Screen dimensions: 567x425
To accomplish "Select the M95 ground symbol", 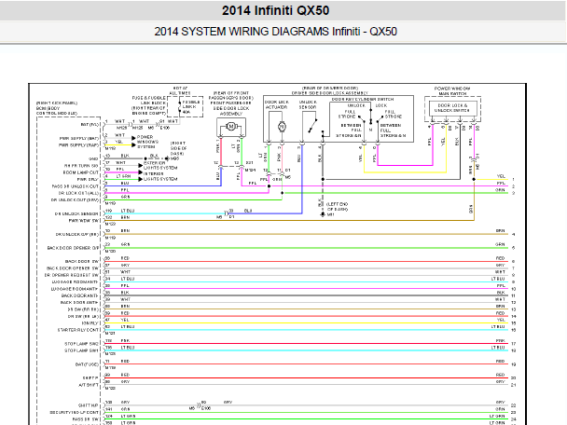I will 167,158.
